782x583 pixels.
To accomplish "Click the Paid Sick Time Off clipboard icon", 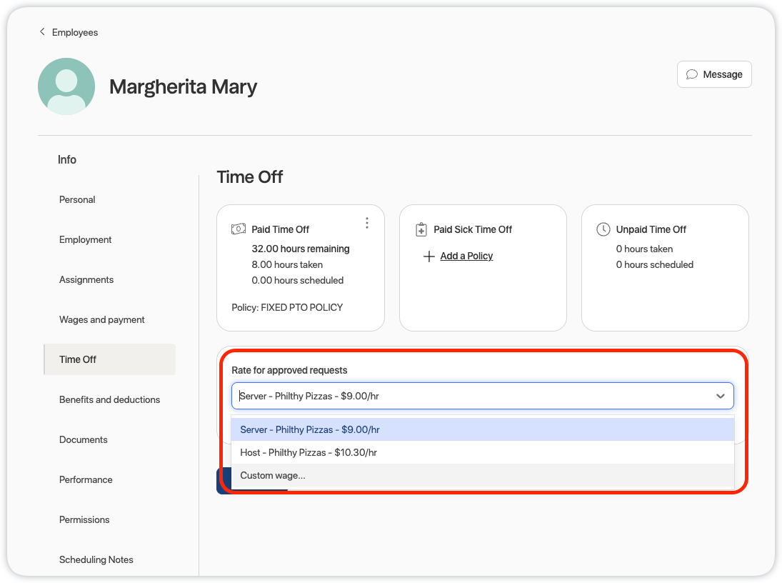I will tap(421, 230).
